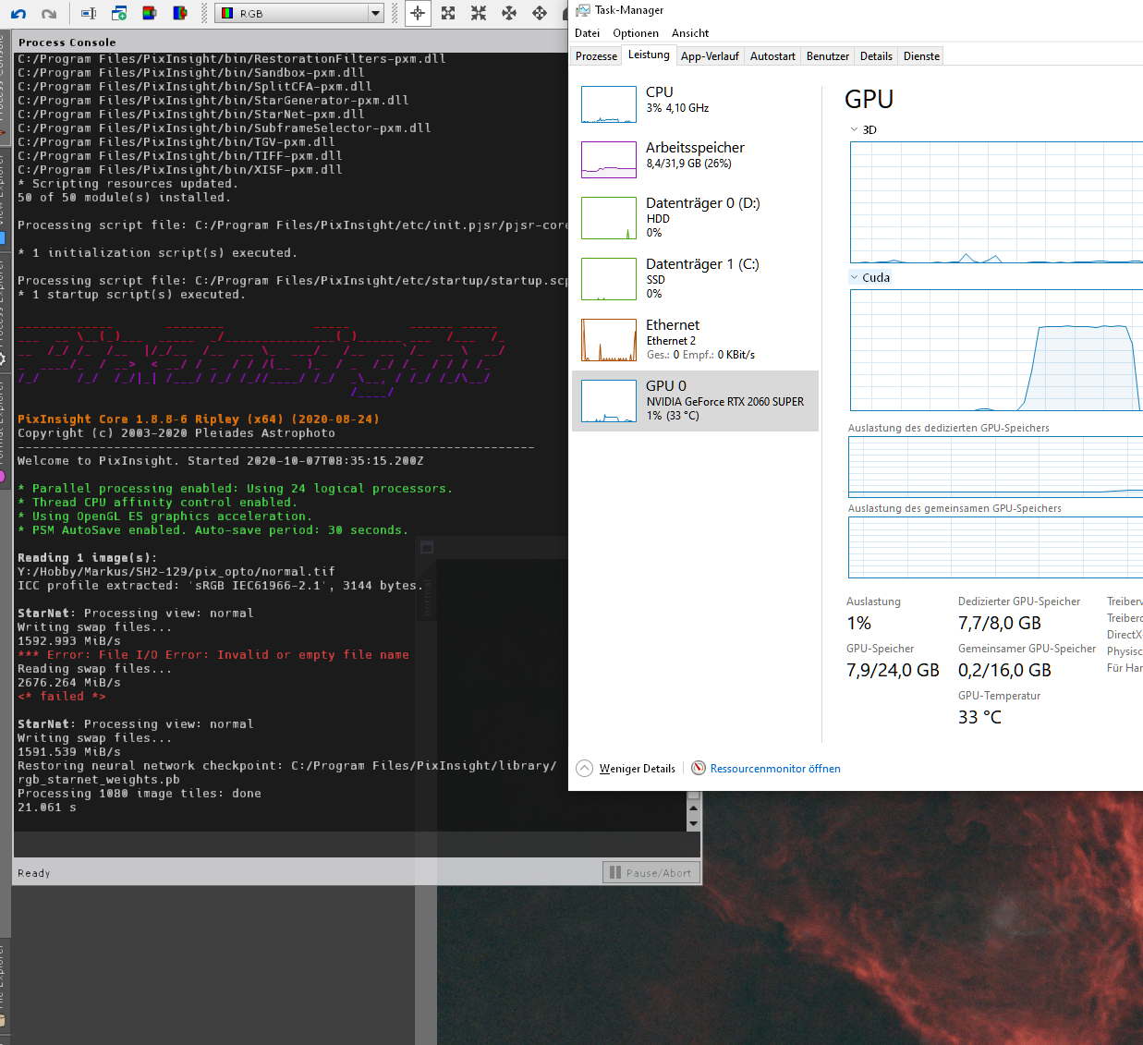
Task: Click the Task-Manager title bar icon
Action: [583, 10]
